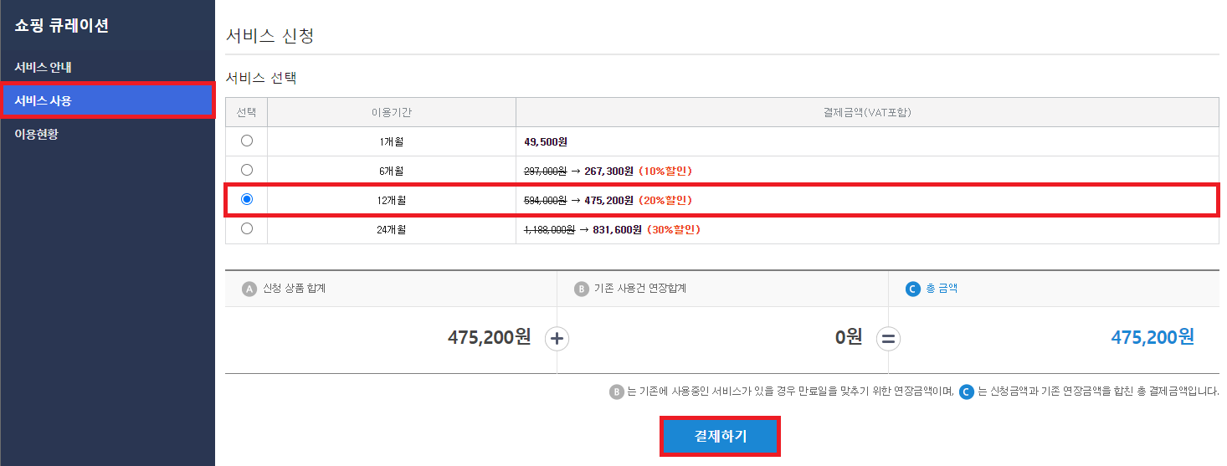Click the 12개월 row discounted price 475,200원
The width and height of the screenshot is (1227, 466).
point(609,201)
